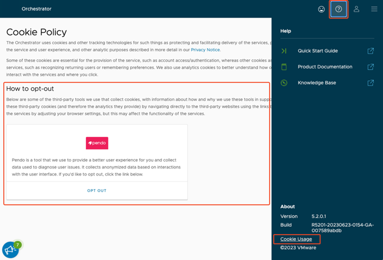Click the green notification badge showing 7
Image resolution: width=383 pixels, height=260 pixels.
pyautogui.click(x=18, y=244)
